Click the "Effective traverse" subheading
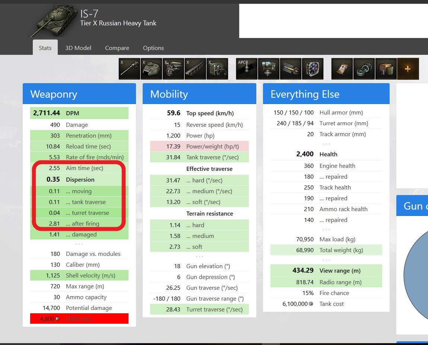 point(209,169)
